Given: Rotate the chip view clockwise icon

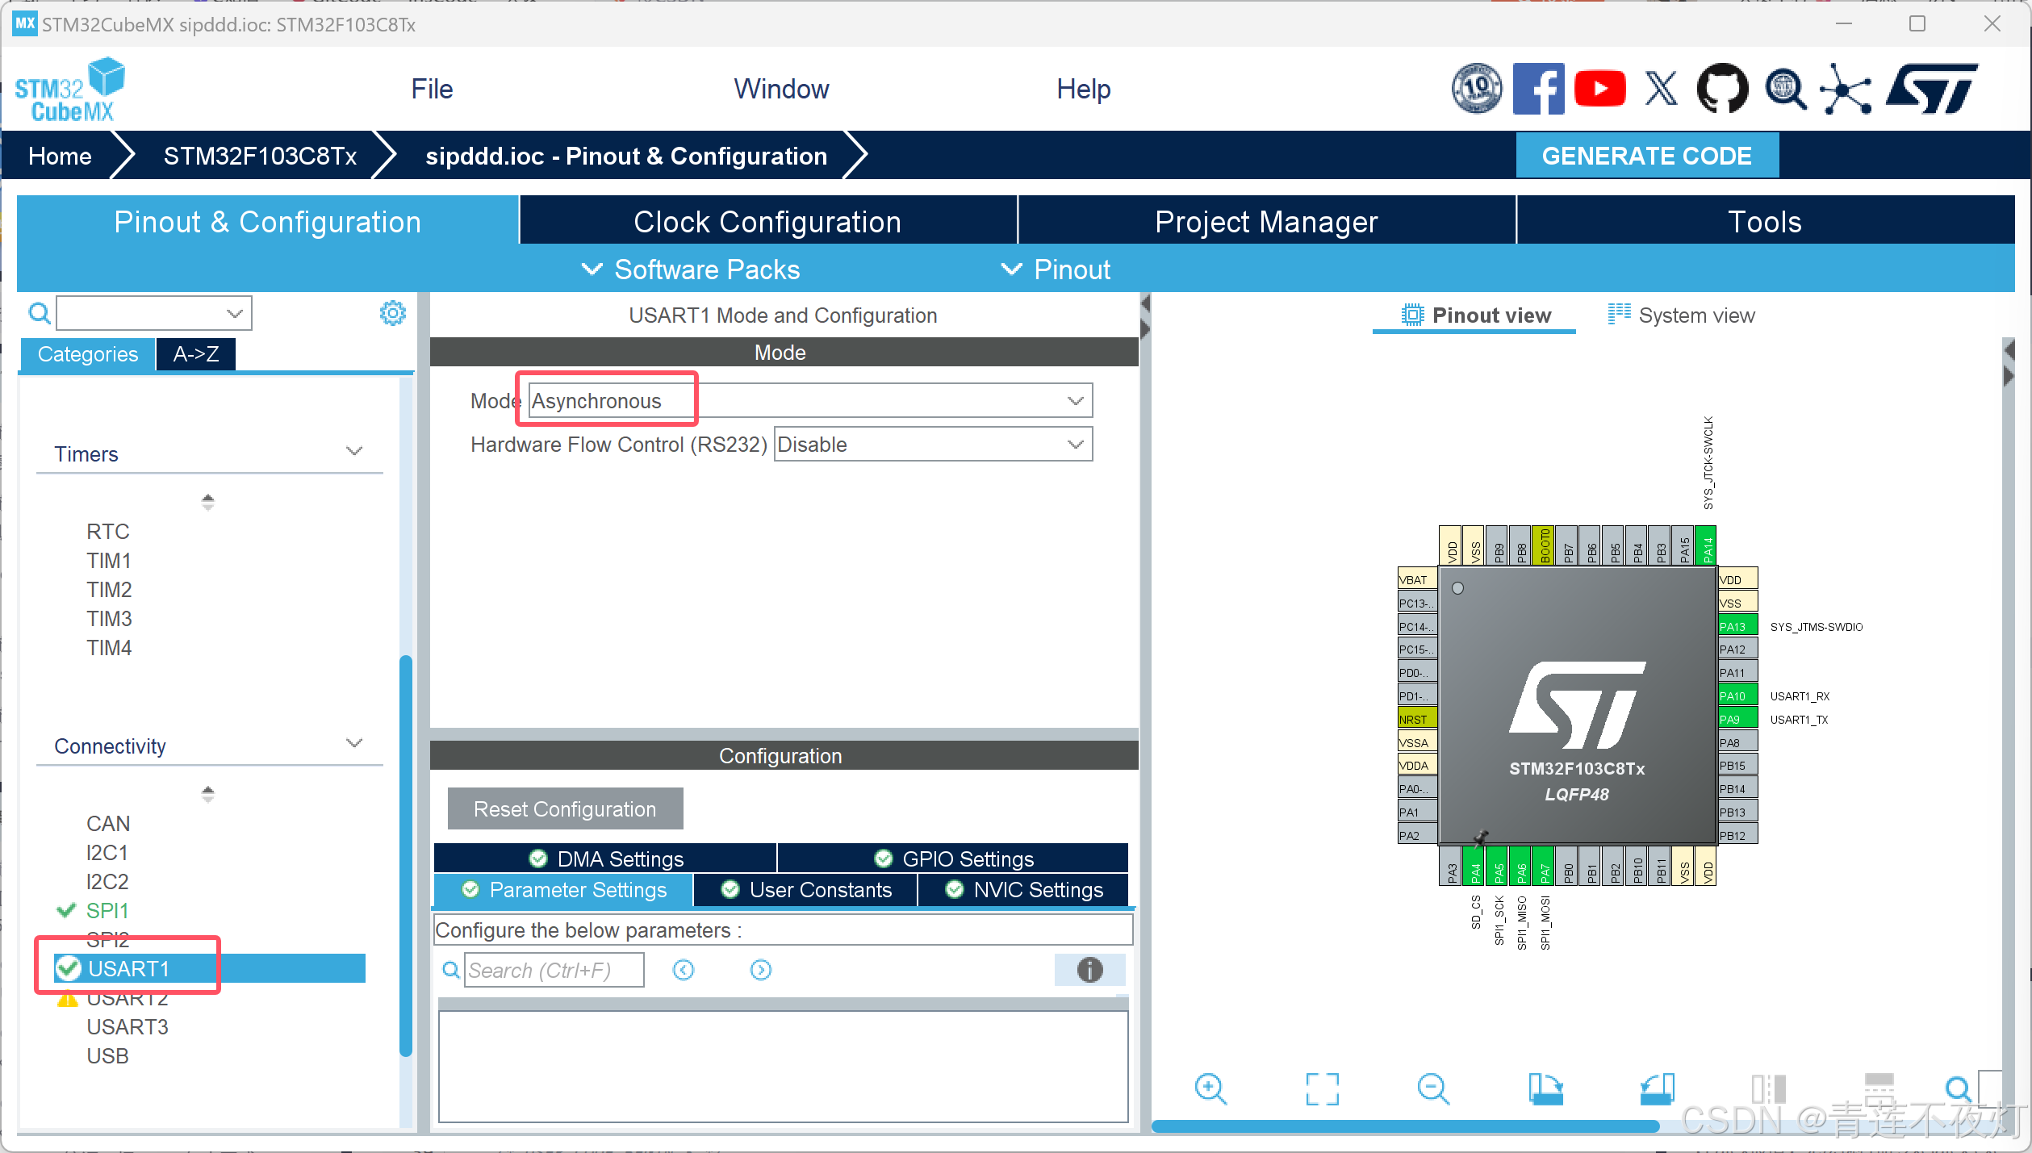Looking at the screenshot, I should [1545, 1088].
